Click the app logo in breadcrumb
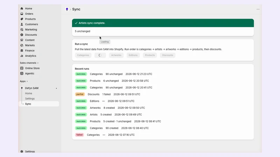 pos(67,9)
